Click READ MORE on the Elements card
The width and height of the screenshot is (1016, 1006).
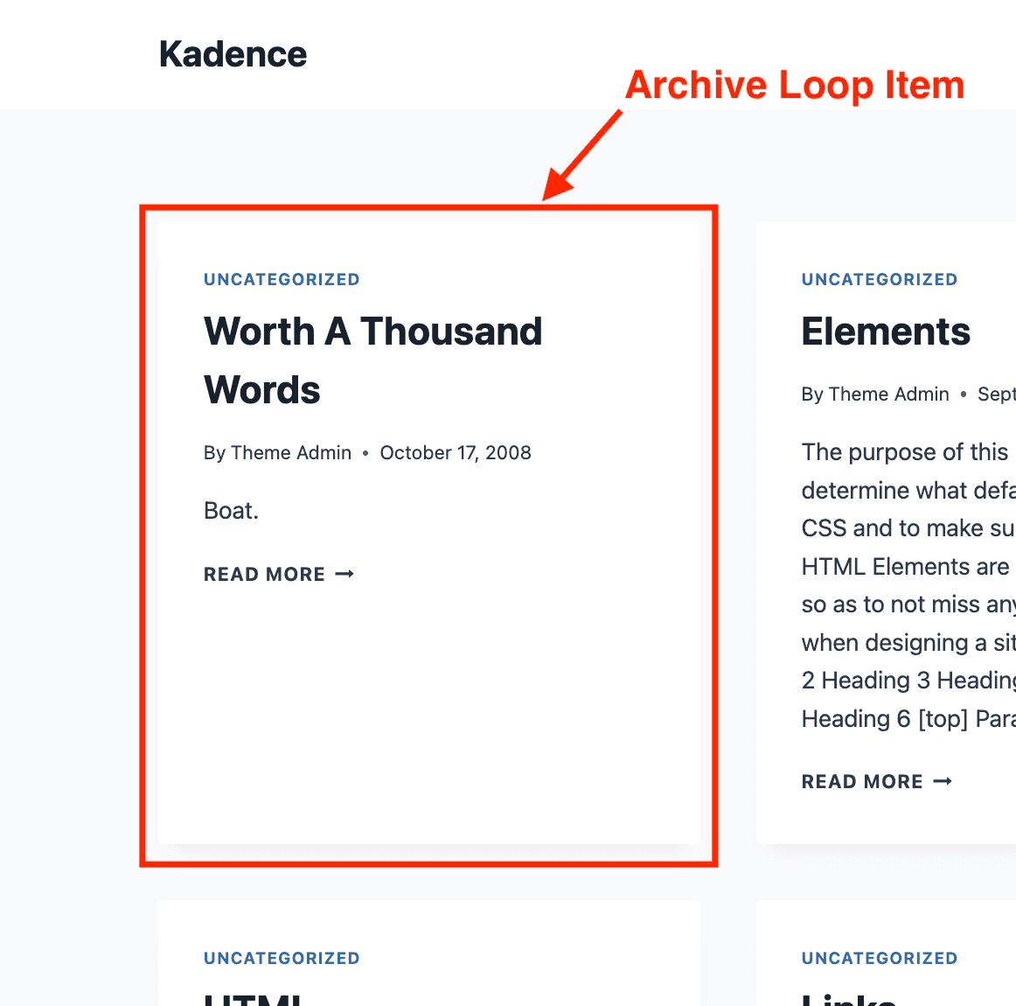(x=862, y=781)
